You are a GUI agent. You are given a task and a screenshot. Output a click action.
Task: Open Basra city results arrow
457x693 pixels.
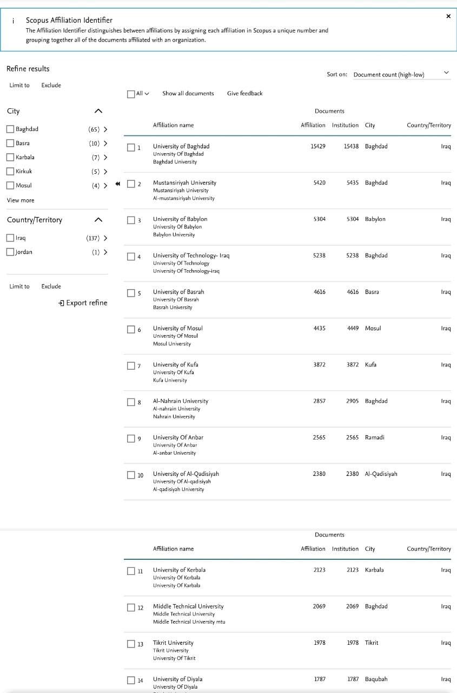105,143
